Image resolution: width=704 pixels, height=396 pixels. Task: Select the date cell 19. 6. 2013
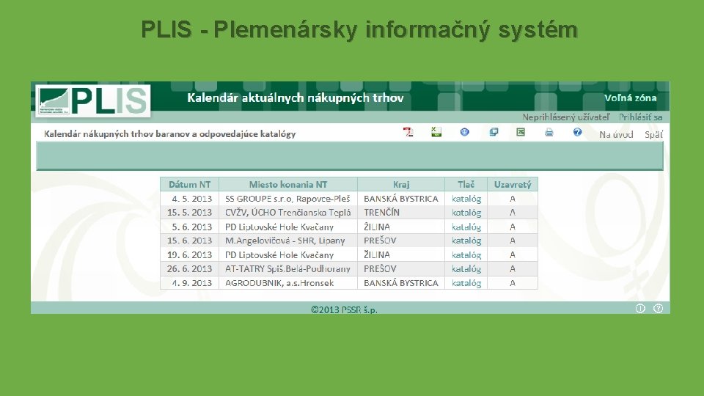(189, 254)
